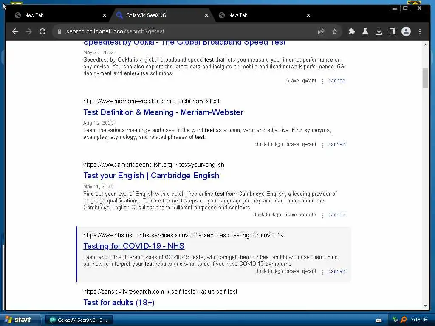Open the downloads icon

(379, 31)
